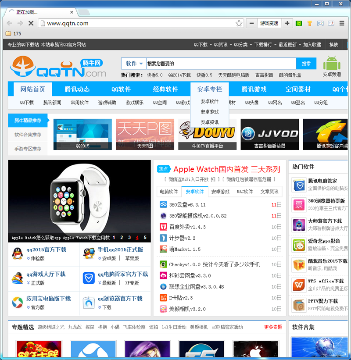Click the QQTN.com site logo
351x360 pixels.
point(58,66)
